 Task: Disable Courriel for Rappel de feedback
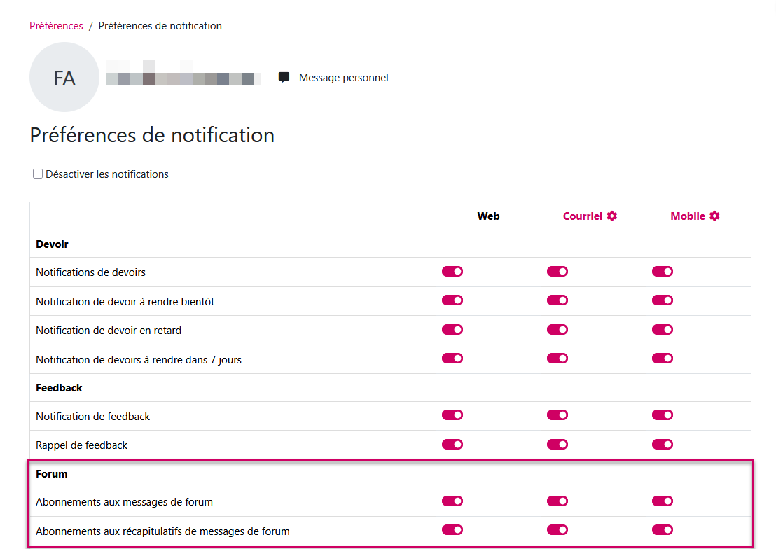(x=557, y=444)
